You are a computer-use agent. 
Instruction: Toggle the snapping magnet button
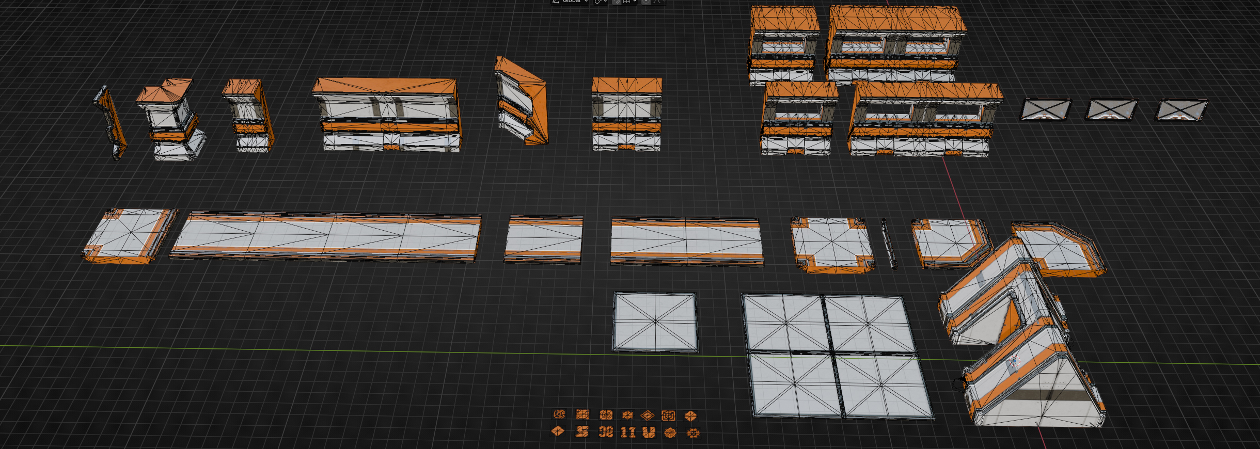617,2
